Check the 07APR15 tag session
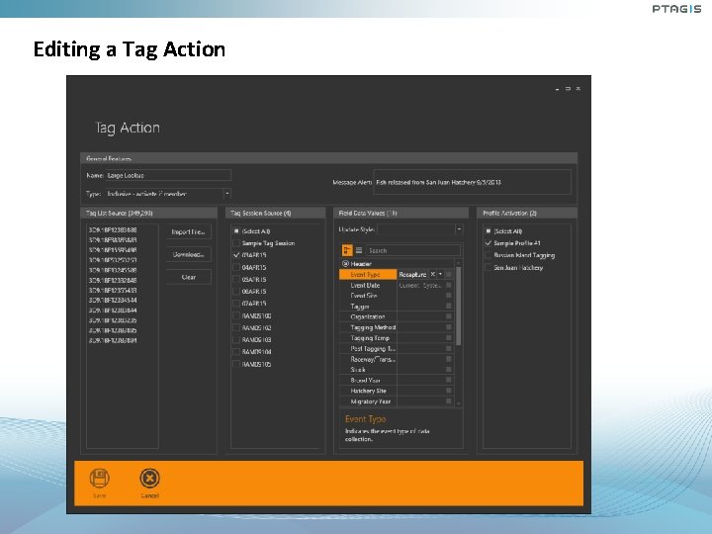The image size is (712, 534). (x=236, y=304)
